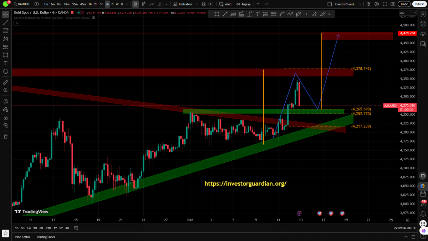
Task: Click the Publish button
Action: pos(419,4)
